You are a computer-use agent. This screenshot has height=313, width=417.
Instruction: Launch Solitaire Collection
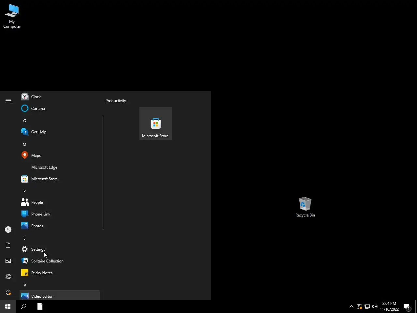(x=60, y=261)
